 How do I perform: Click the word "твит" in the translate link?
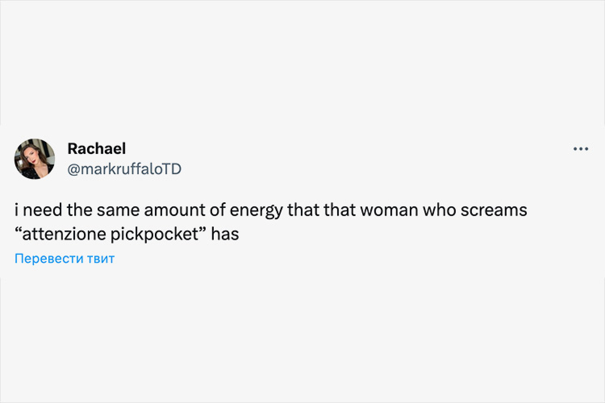101,258
